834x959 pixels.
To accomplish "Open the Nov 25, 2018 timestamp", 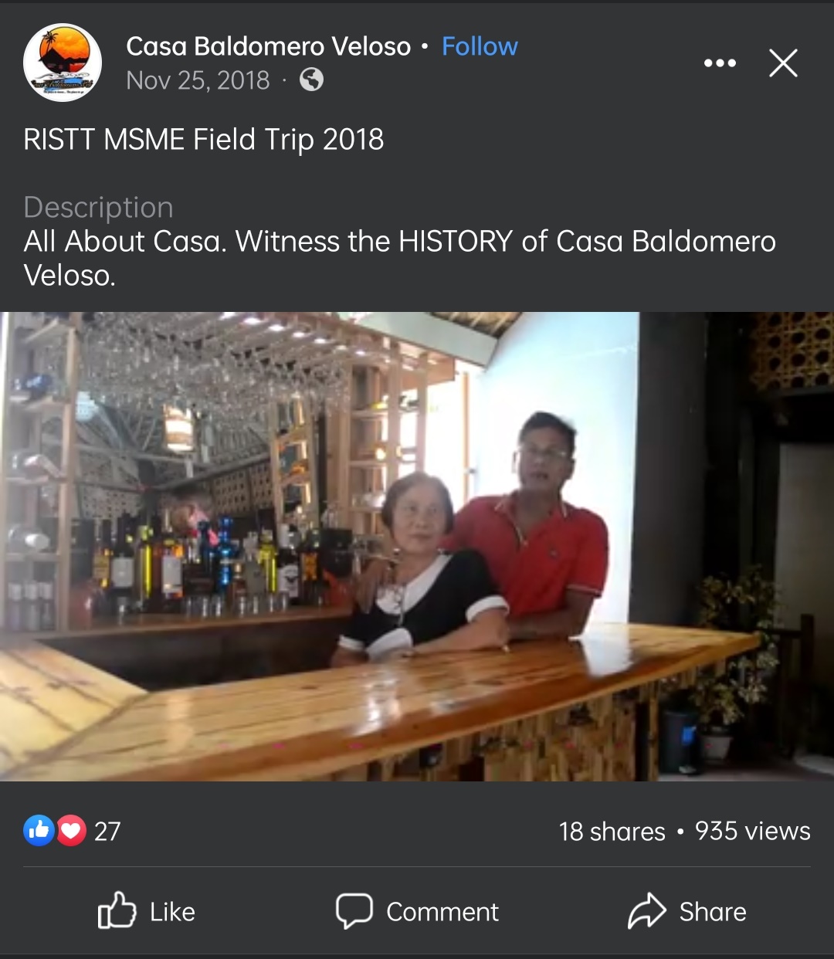I will click(x=198, y=80).
